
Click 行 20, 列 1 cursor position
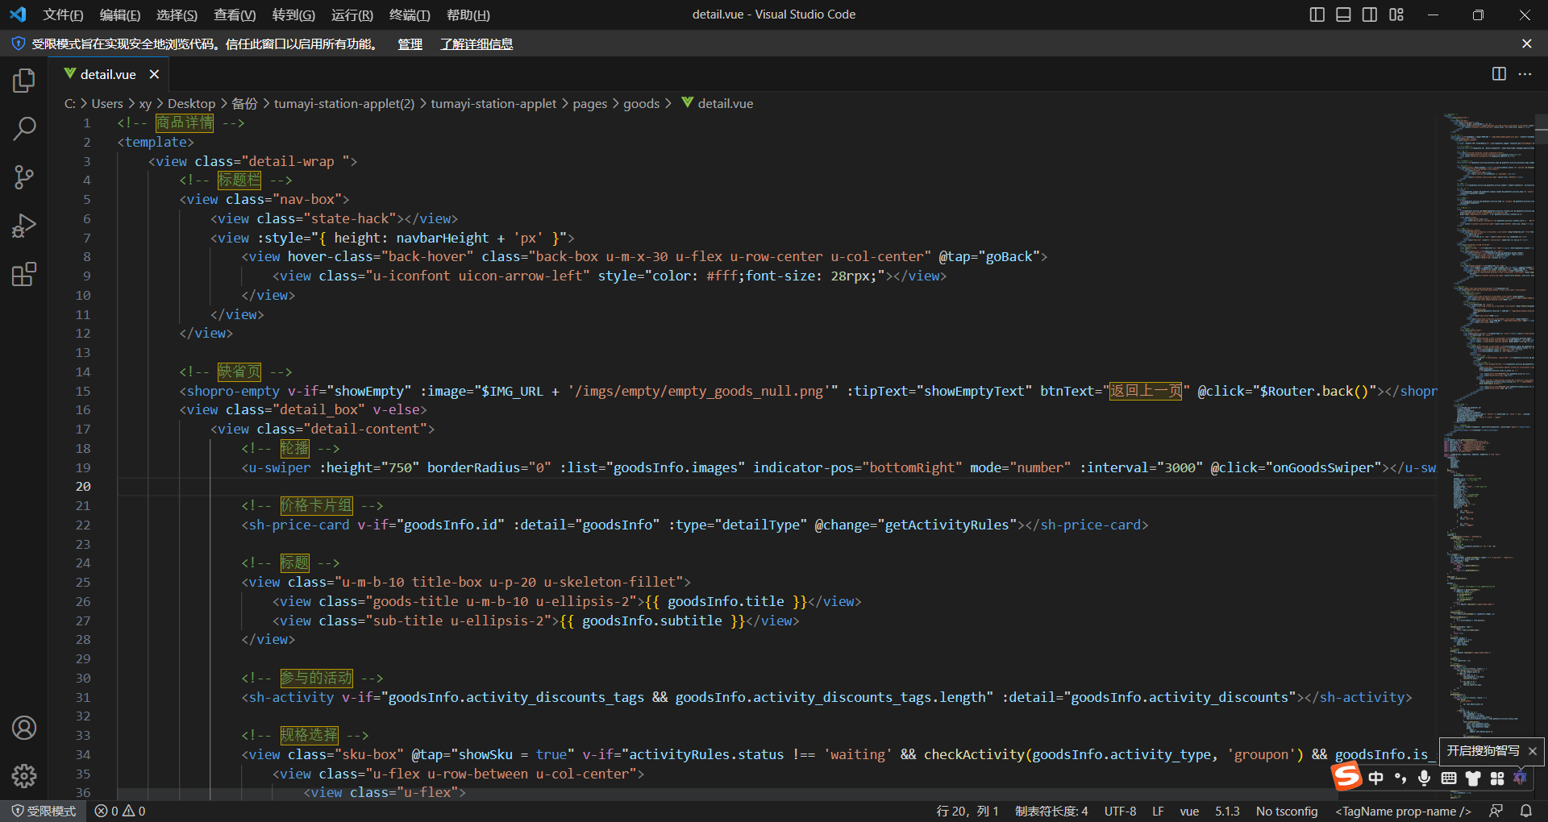point(967,811)
